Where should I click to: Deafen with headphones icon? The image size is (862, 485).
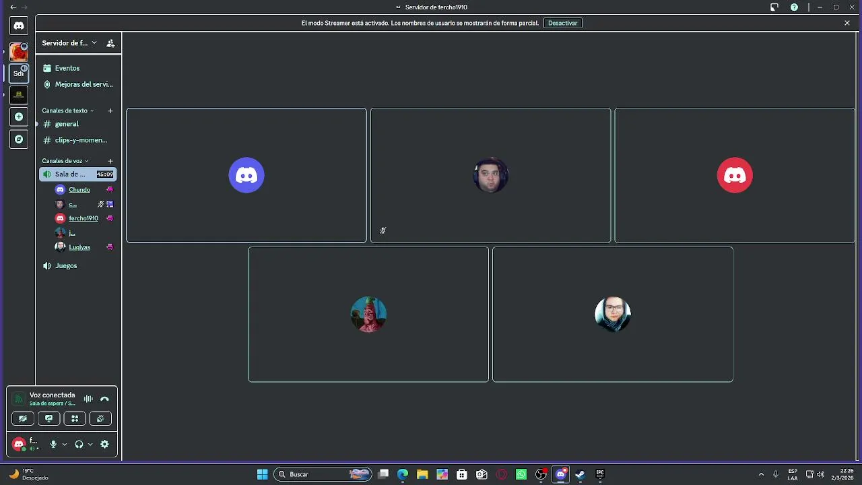click(79, 445)
